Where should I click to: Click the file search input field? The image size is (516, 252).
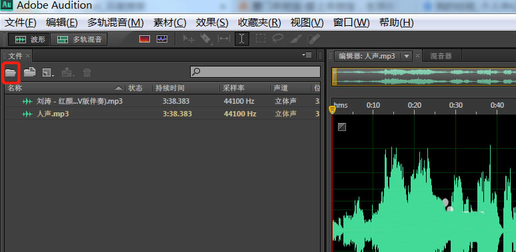pyautogui.click(x=255, y=72)
